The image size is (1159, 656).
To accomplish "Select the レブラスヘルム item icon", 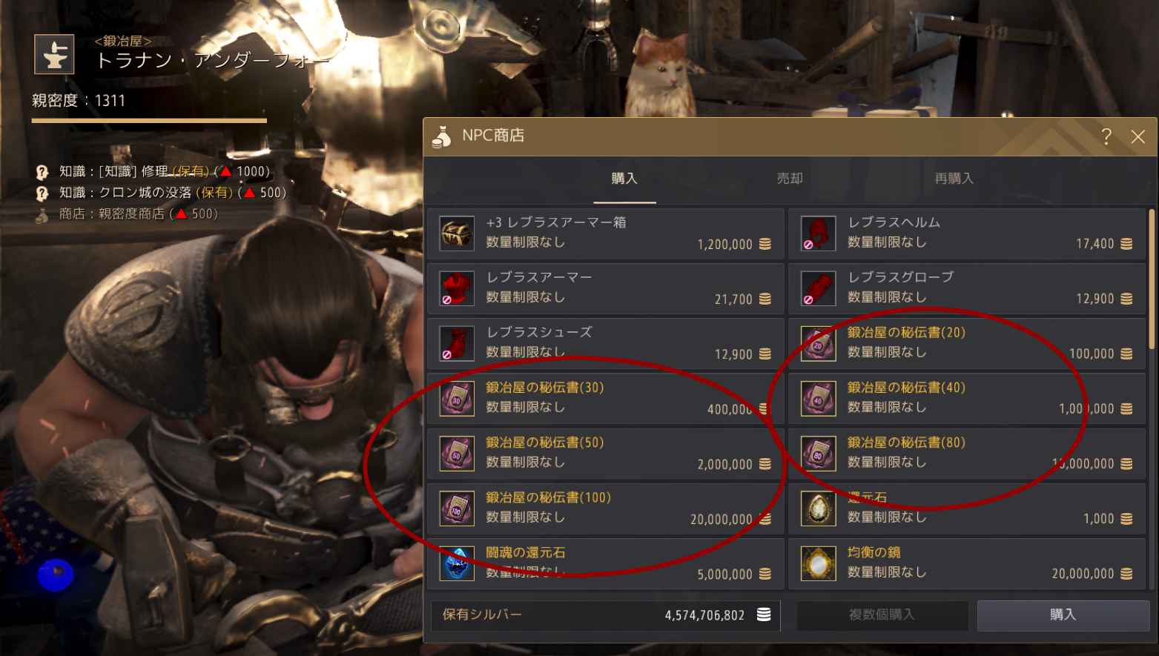I will tap(819, 233).
